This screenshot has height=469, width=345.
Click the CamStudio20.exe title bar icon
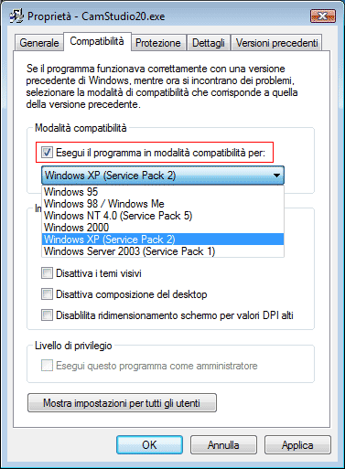click(16, 16)
